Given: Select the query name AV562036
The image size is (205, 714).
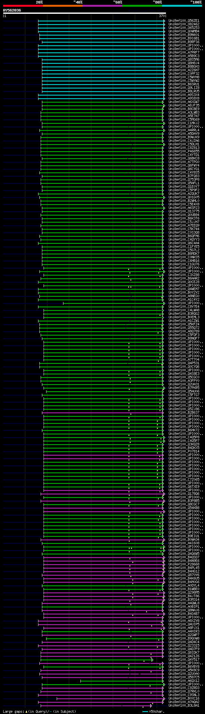Looking at the screenshot, I should point(12,10).
